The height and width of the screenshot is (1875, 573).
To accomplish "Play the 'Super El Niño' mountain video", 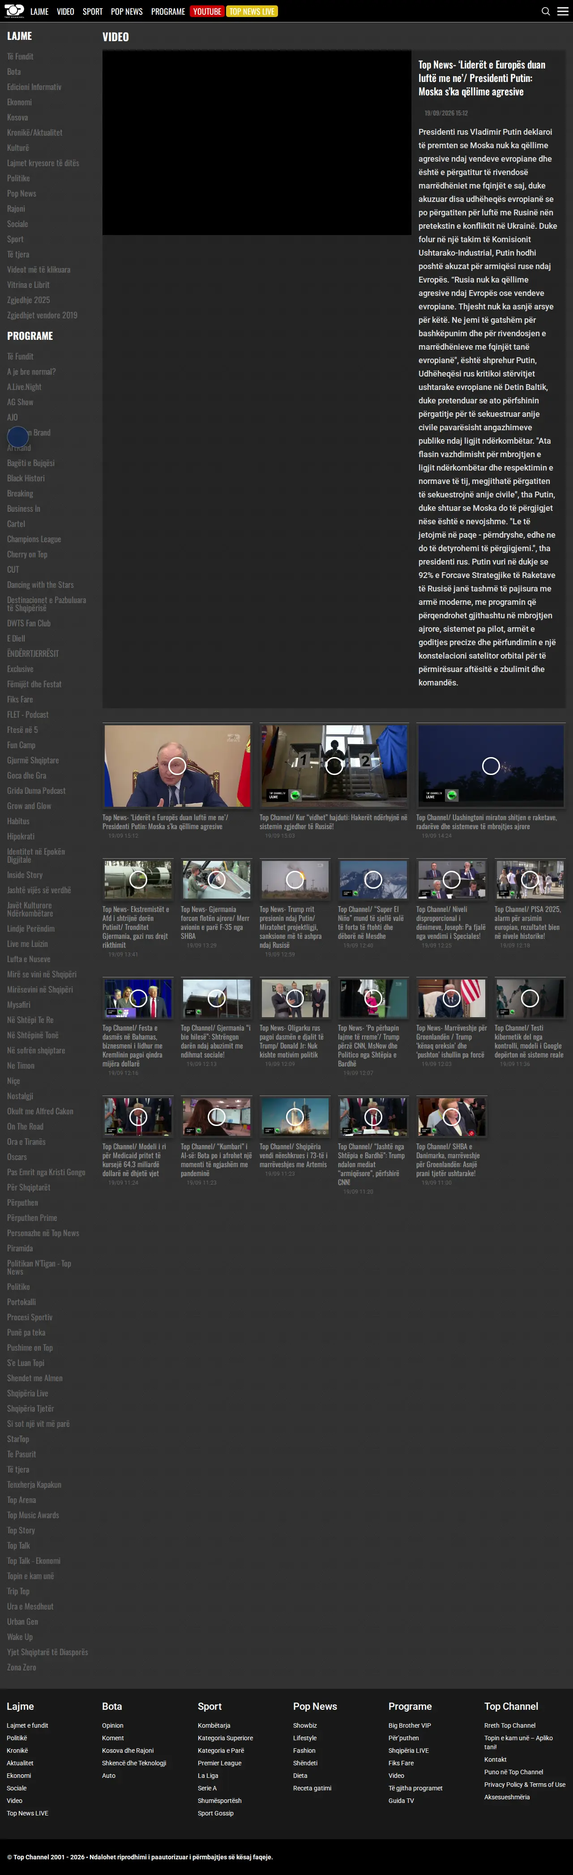I will (x=373, y=879).
